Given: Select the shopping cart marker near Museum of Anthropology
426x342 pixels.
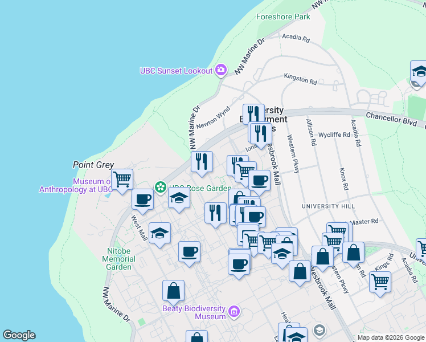Looking at the screenshot, I should click(x=122, y=181).
